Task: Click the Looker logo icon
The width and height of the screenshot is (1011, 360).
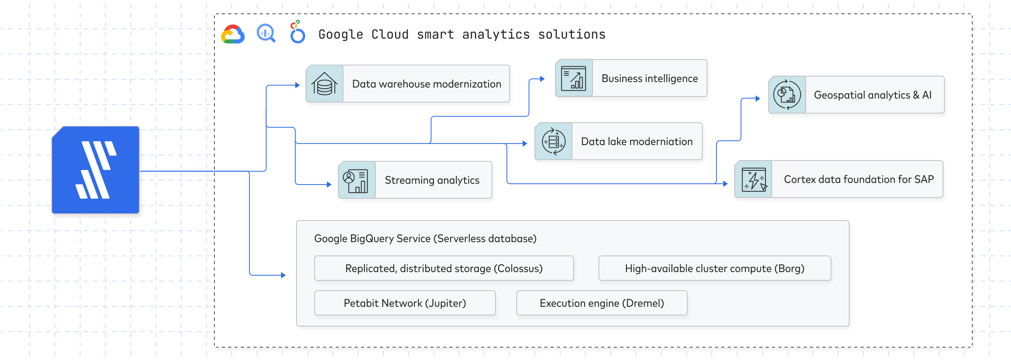Action: point(297,32)
